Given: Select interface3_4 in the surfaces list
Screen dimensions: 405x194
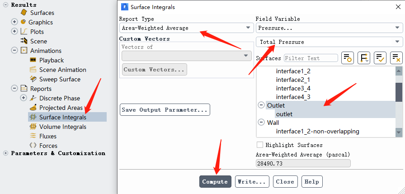Looking at the screenshot, I should tap(293, 88).
